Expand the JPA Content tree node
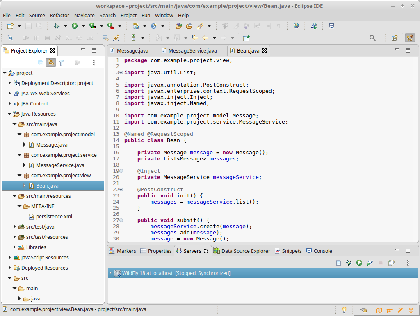The width and height of the screenshot is (420, 316). (10, 104)
